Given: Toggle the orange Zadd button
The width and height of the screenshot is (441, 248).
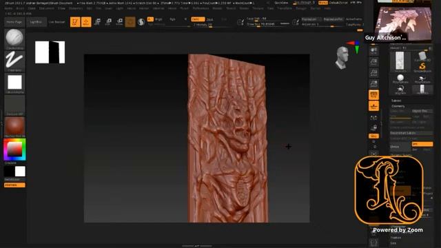Looking at the screenshot, I should [x=198, y=19].
